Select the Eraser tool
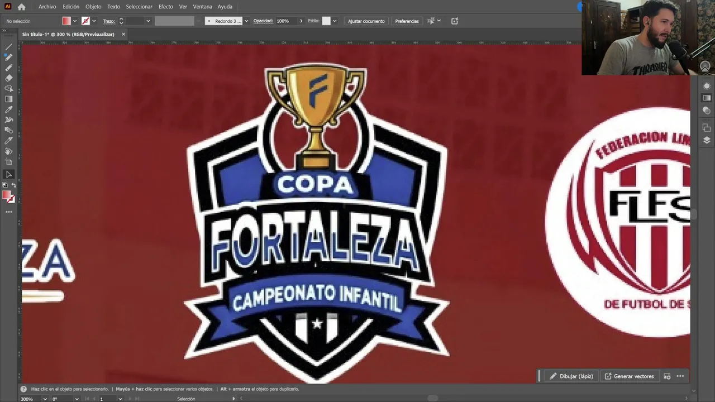The height and width of the screenshot is (402, 715). pyautogui.click(x=8, y=78)
